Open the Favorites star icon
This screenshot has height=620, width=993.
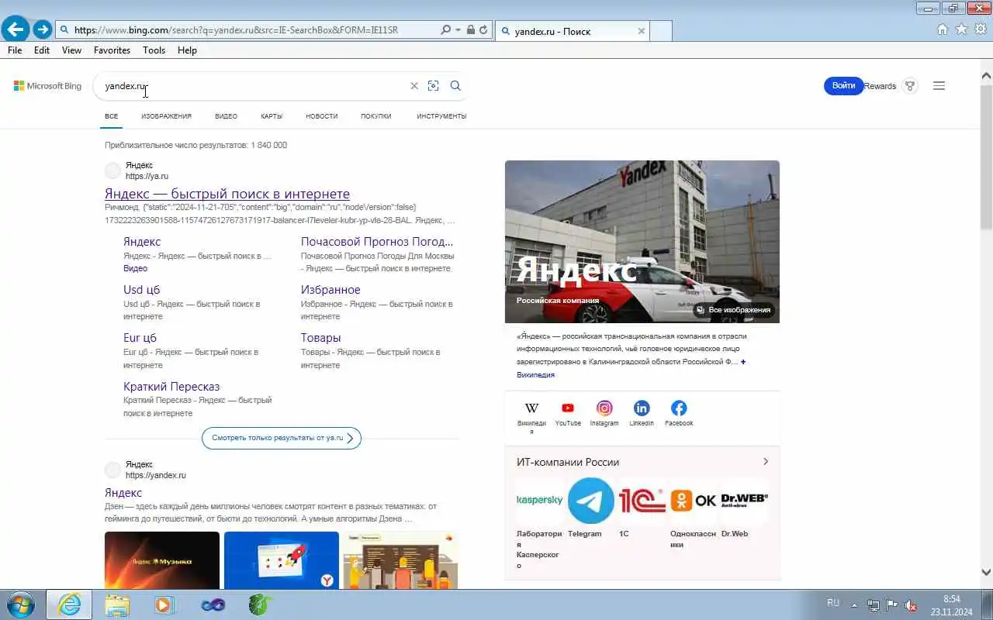tap(961, 29)
